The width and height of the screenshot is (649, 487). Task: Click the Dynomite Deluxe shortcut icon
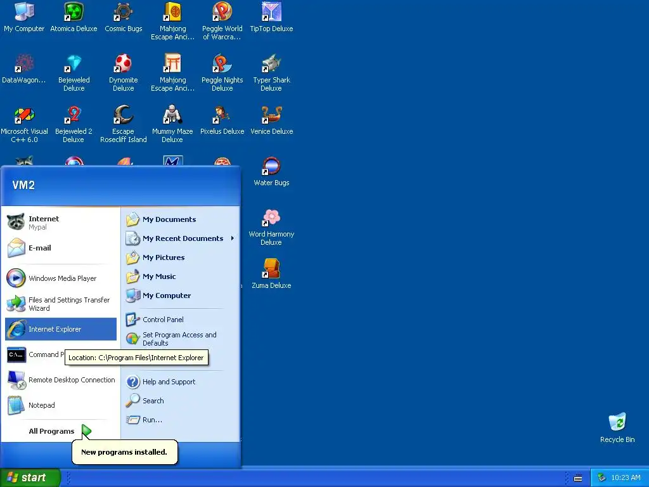point(124,72)
